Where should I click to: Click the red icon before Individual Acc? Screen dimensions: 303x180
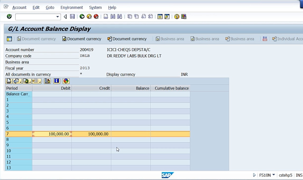[x=265, y=39]
